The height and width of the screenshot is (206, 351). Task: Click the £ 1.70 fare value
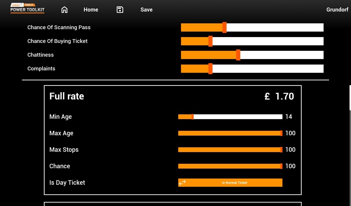click(279, 96)
